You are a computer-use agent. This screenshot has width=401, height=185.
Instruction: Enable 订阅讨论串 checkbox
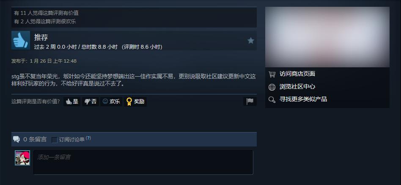(55, 140)
